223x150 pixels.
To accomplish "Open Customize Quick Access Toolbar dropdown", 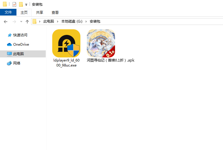I will pyautogui.click(x=26, y=5).
